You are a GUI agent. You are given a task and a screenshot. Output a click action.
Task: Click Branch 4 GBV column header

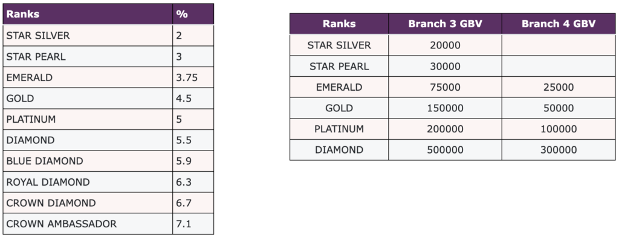558,24
